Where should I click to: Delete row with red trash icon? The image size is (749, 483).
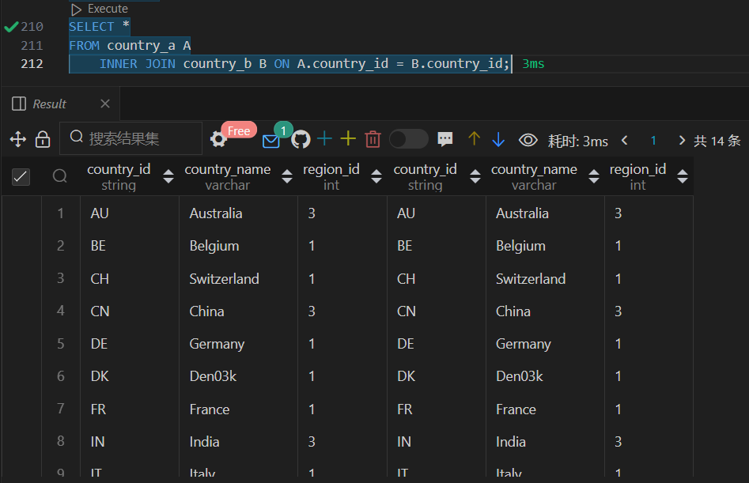point(373,139)
